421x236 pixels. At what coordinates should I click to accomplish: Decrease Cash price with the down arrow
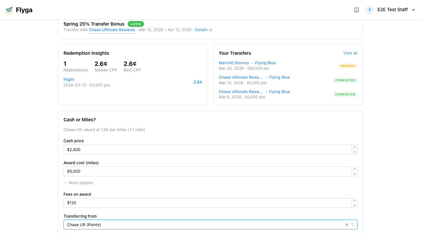(355, 152)
